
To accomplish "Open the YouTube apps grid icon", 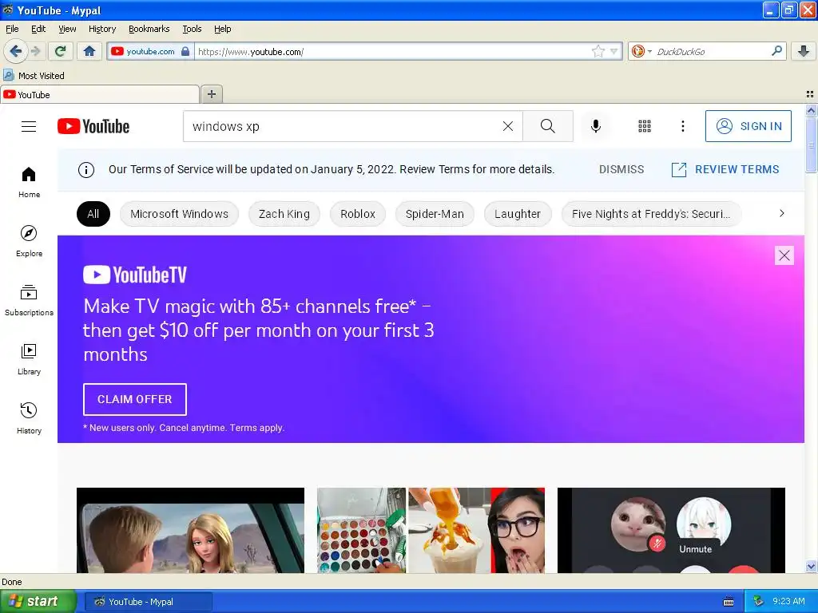I will [645, 126].
